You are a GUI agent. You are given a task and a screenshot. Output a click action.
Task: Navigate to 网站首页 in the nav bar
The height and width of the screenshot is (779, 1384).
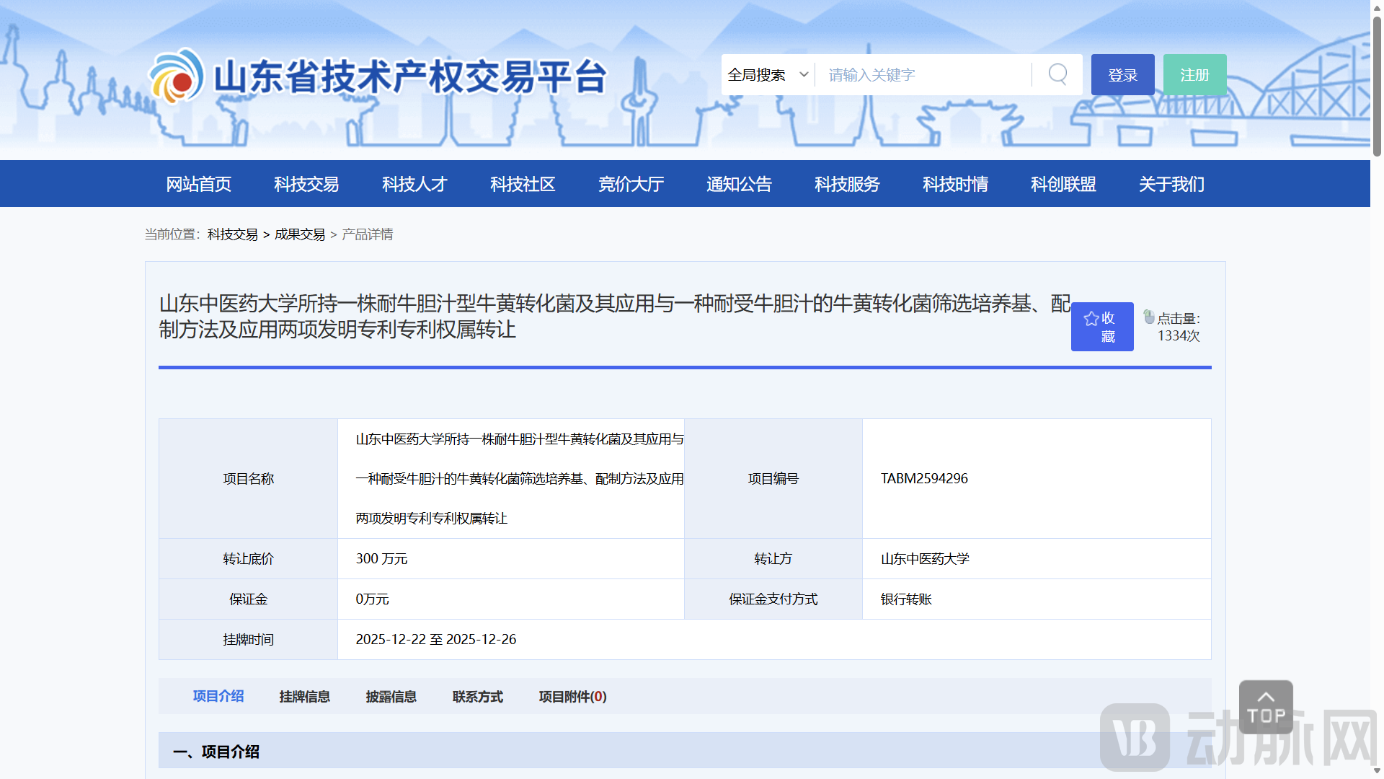[199, 184]
